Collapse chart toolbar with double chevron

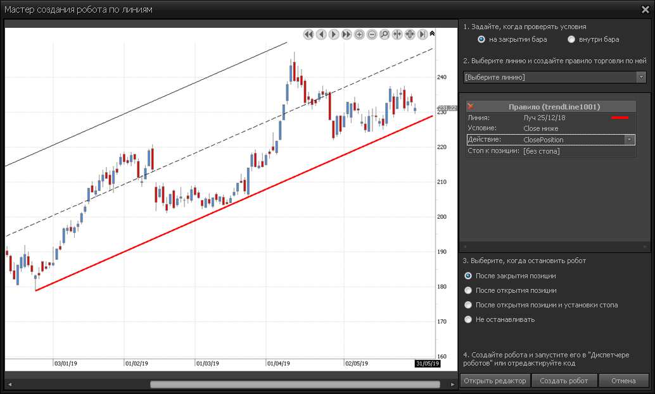432,34
